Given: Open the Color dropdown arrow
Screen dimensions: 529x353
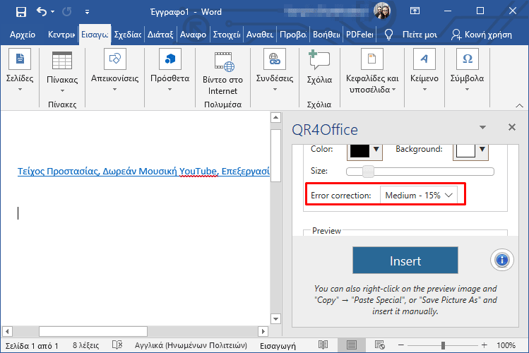Looking at the screenshot, I should 376,149.
